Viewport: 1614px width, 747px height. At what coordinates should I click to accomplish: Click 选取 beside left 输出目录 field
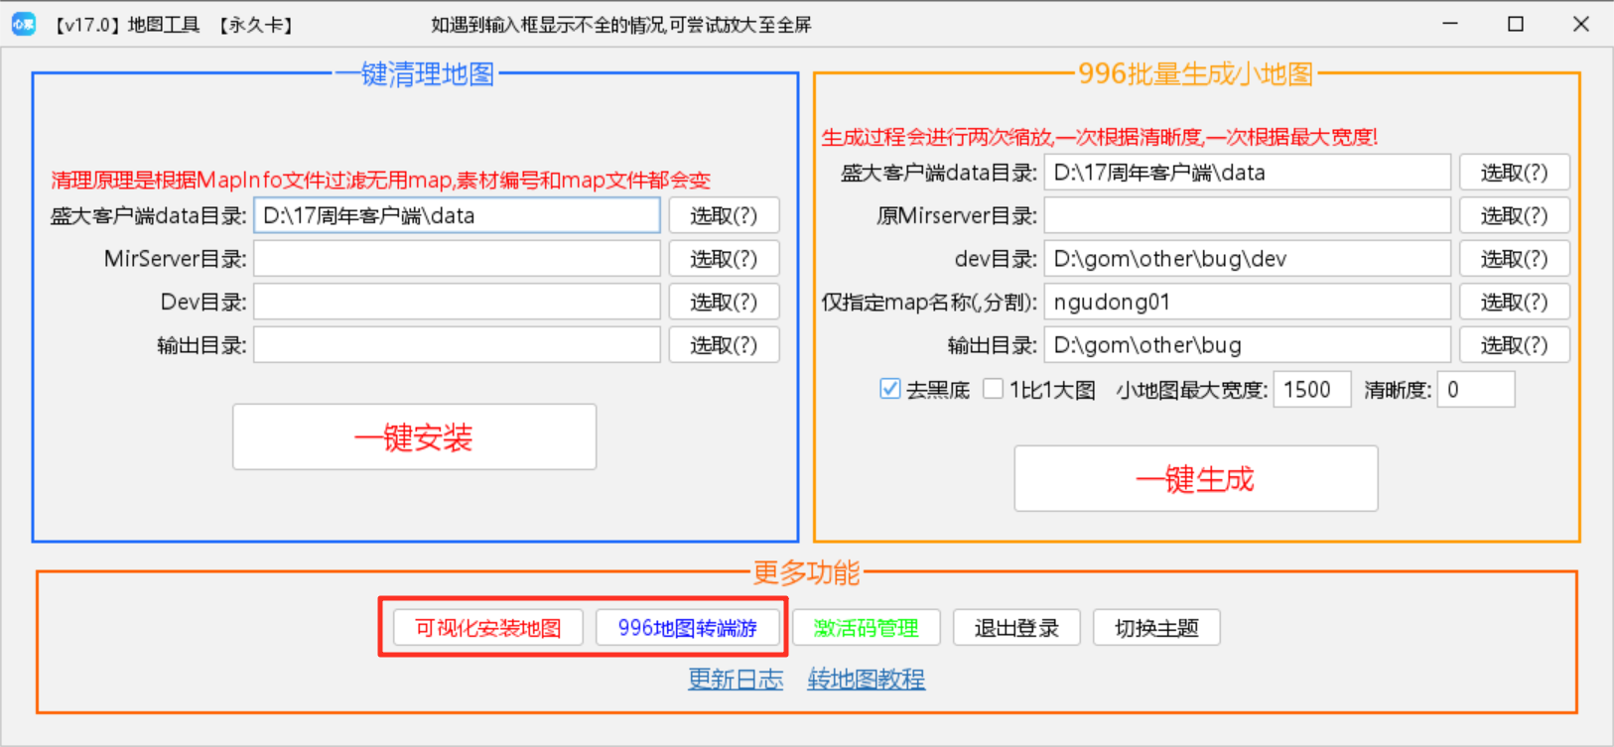tap(724, 345)
